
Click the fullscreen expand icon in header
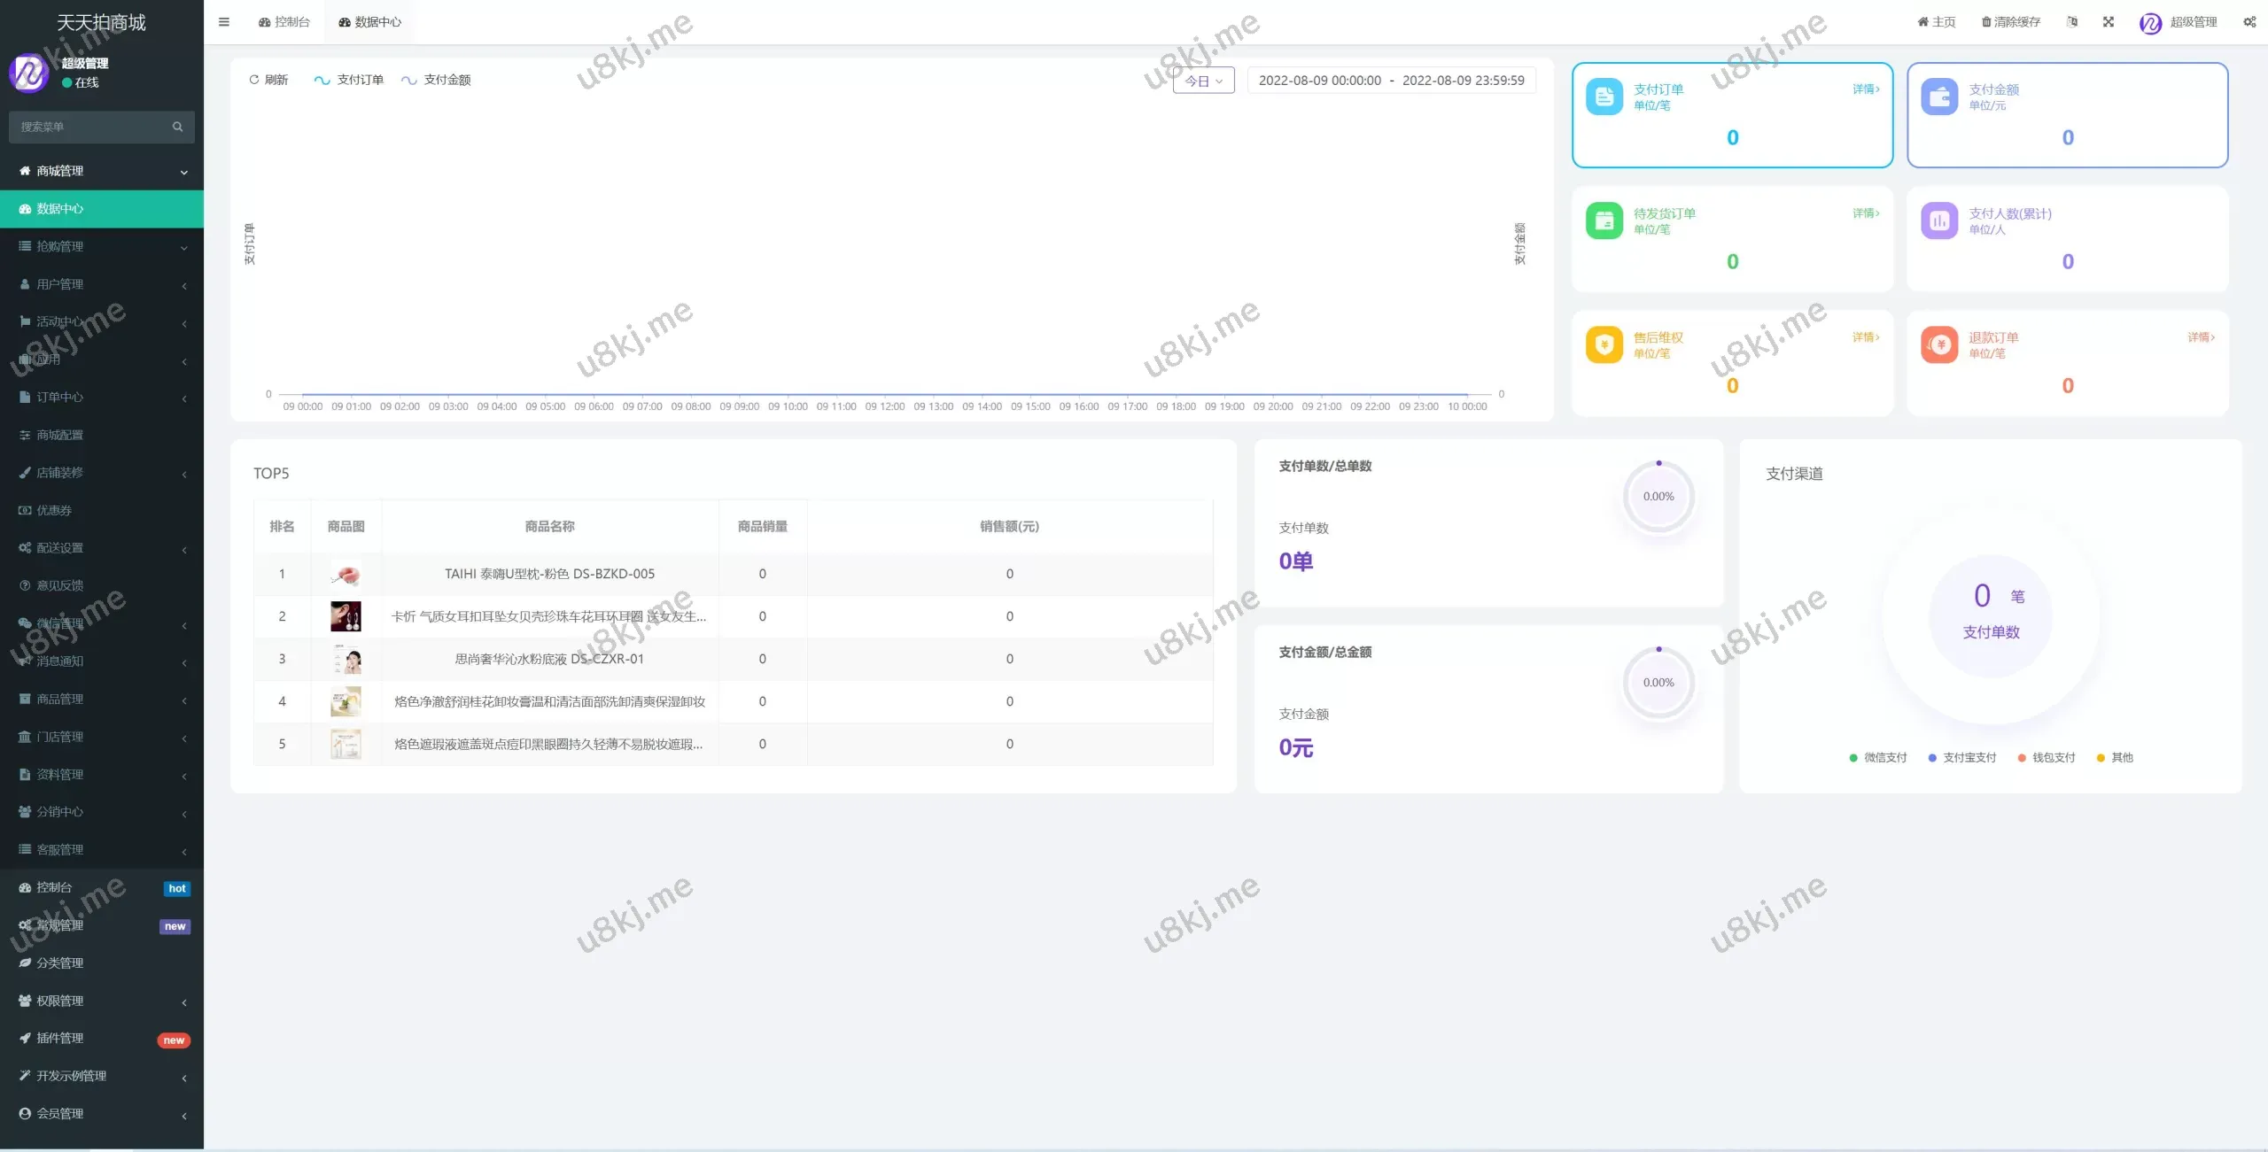click(x=2109, y=22)
